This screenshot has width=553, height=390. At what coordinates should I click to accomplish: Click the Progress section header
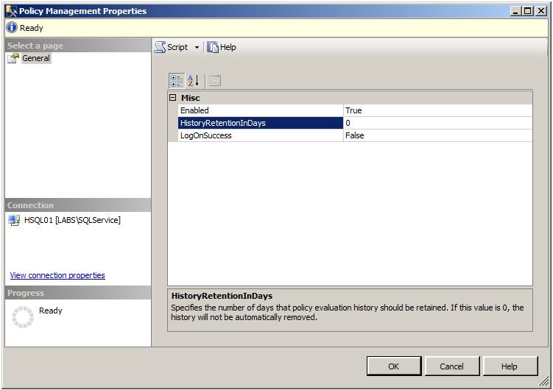(78, 293)
